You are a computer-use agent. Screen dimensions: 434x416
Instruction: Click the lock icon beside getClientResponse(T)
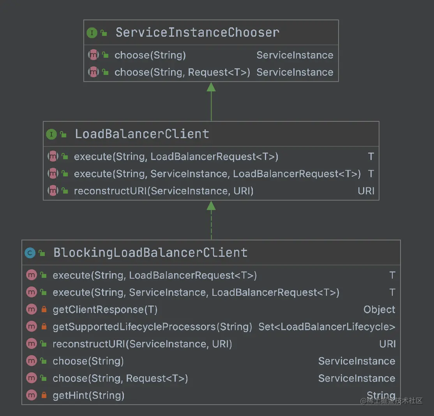click(44, 310)
